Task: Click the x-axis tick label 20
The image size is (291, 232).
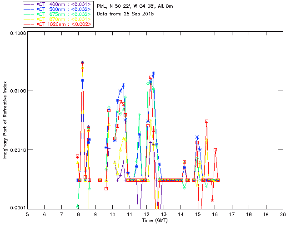Action: (x=283, y=214)
